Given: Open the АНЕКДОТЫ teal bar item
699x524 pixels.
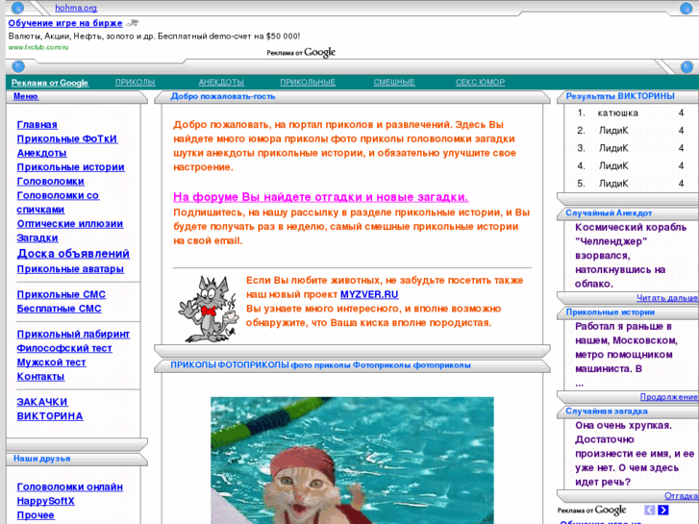Looking at the screenshot, I should [x=221, y=82].
